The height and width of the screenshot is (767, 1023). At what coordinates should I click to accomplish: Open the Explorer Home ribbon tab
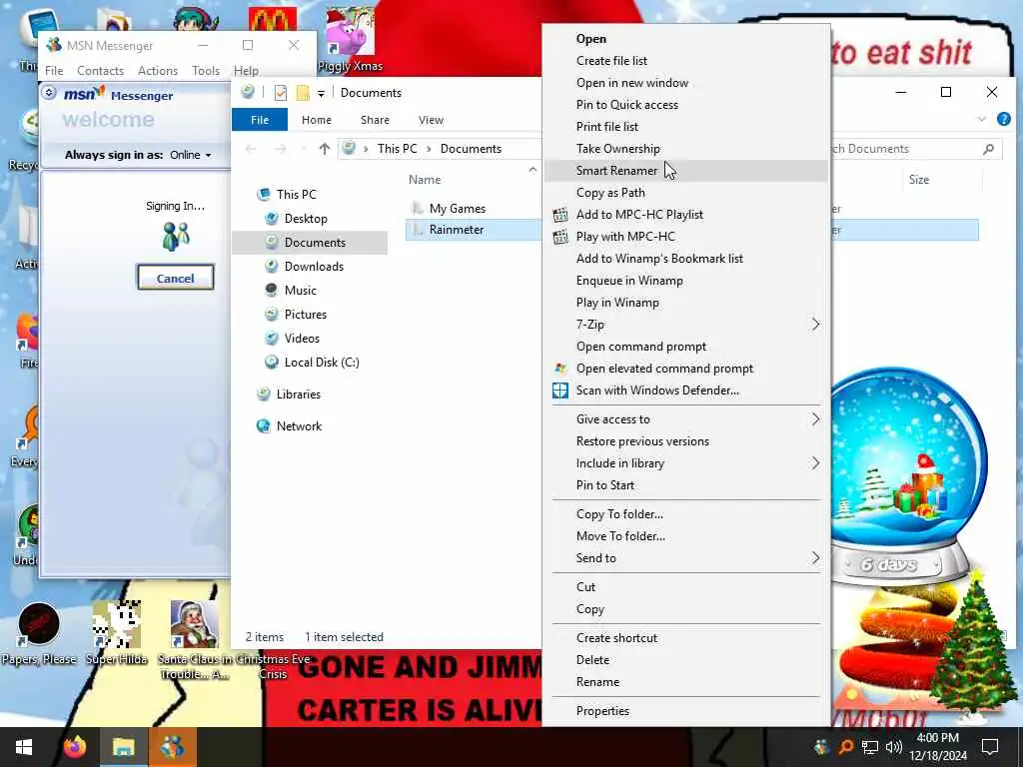click(x=317, y=120)
